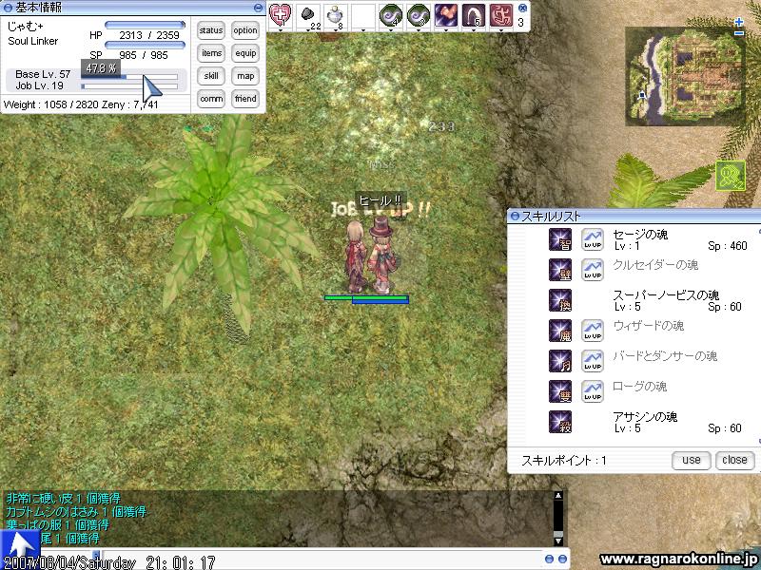The width and height of the screenshot is (761, 570).
Task: Select the バードとダンサーの魂 skill icon
Action: point(560,361)
